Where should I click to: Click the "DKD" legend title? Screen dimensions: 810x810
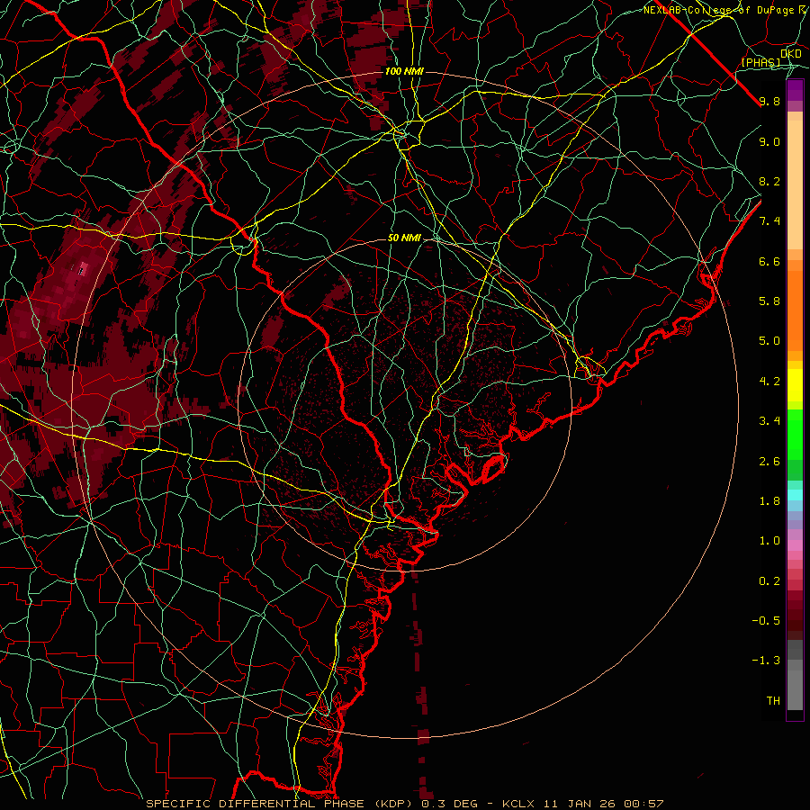[x=791, y=53]
